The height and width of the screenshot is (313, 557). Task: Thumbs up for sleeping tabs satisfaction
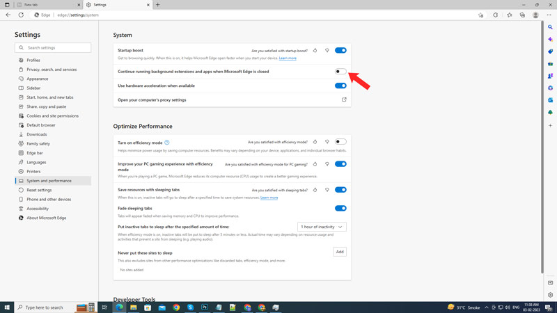(x=315, y=190)
